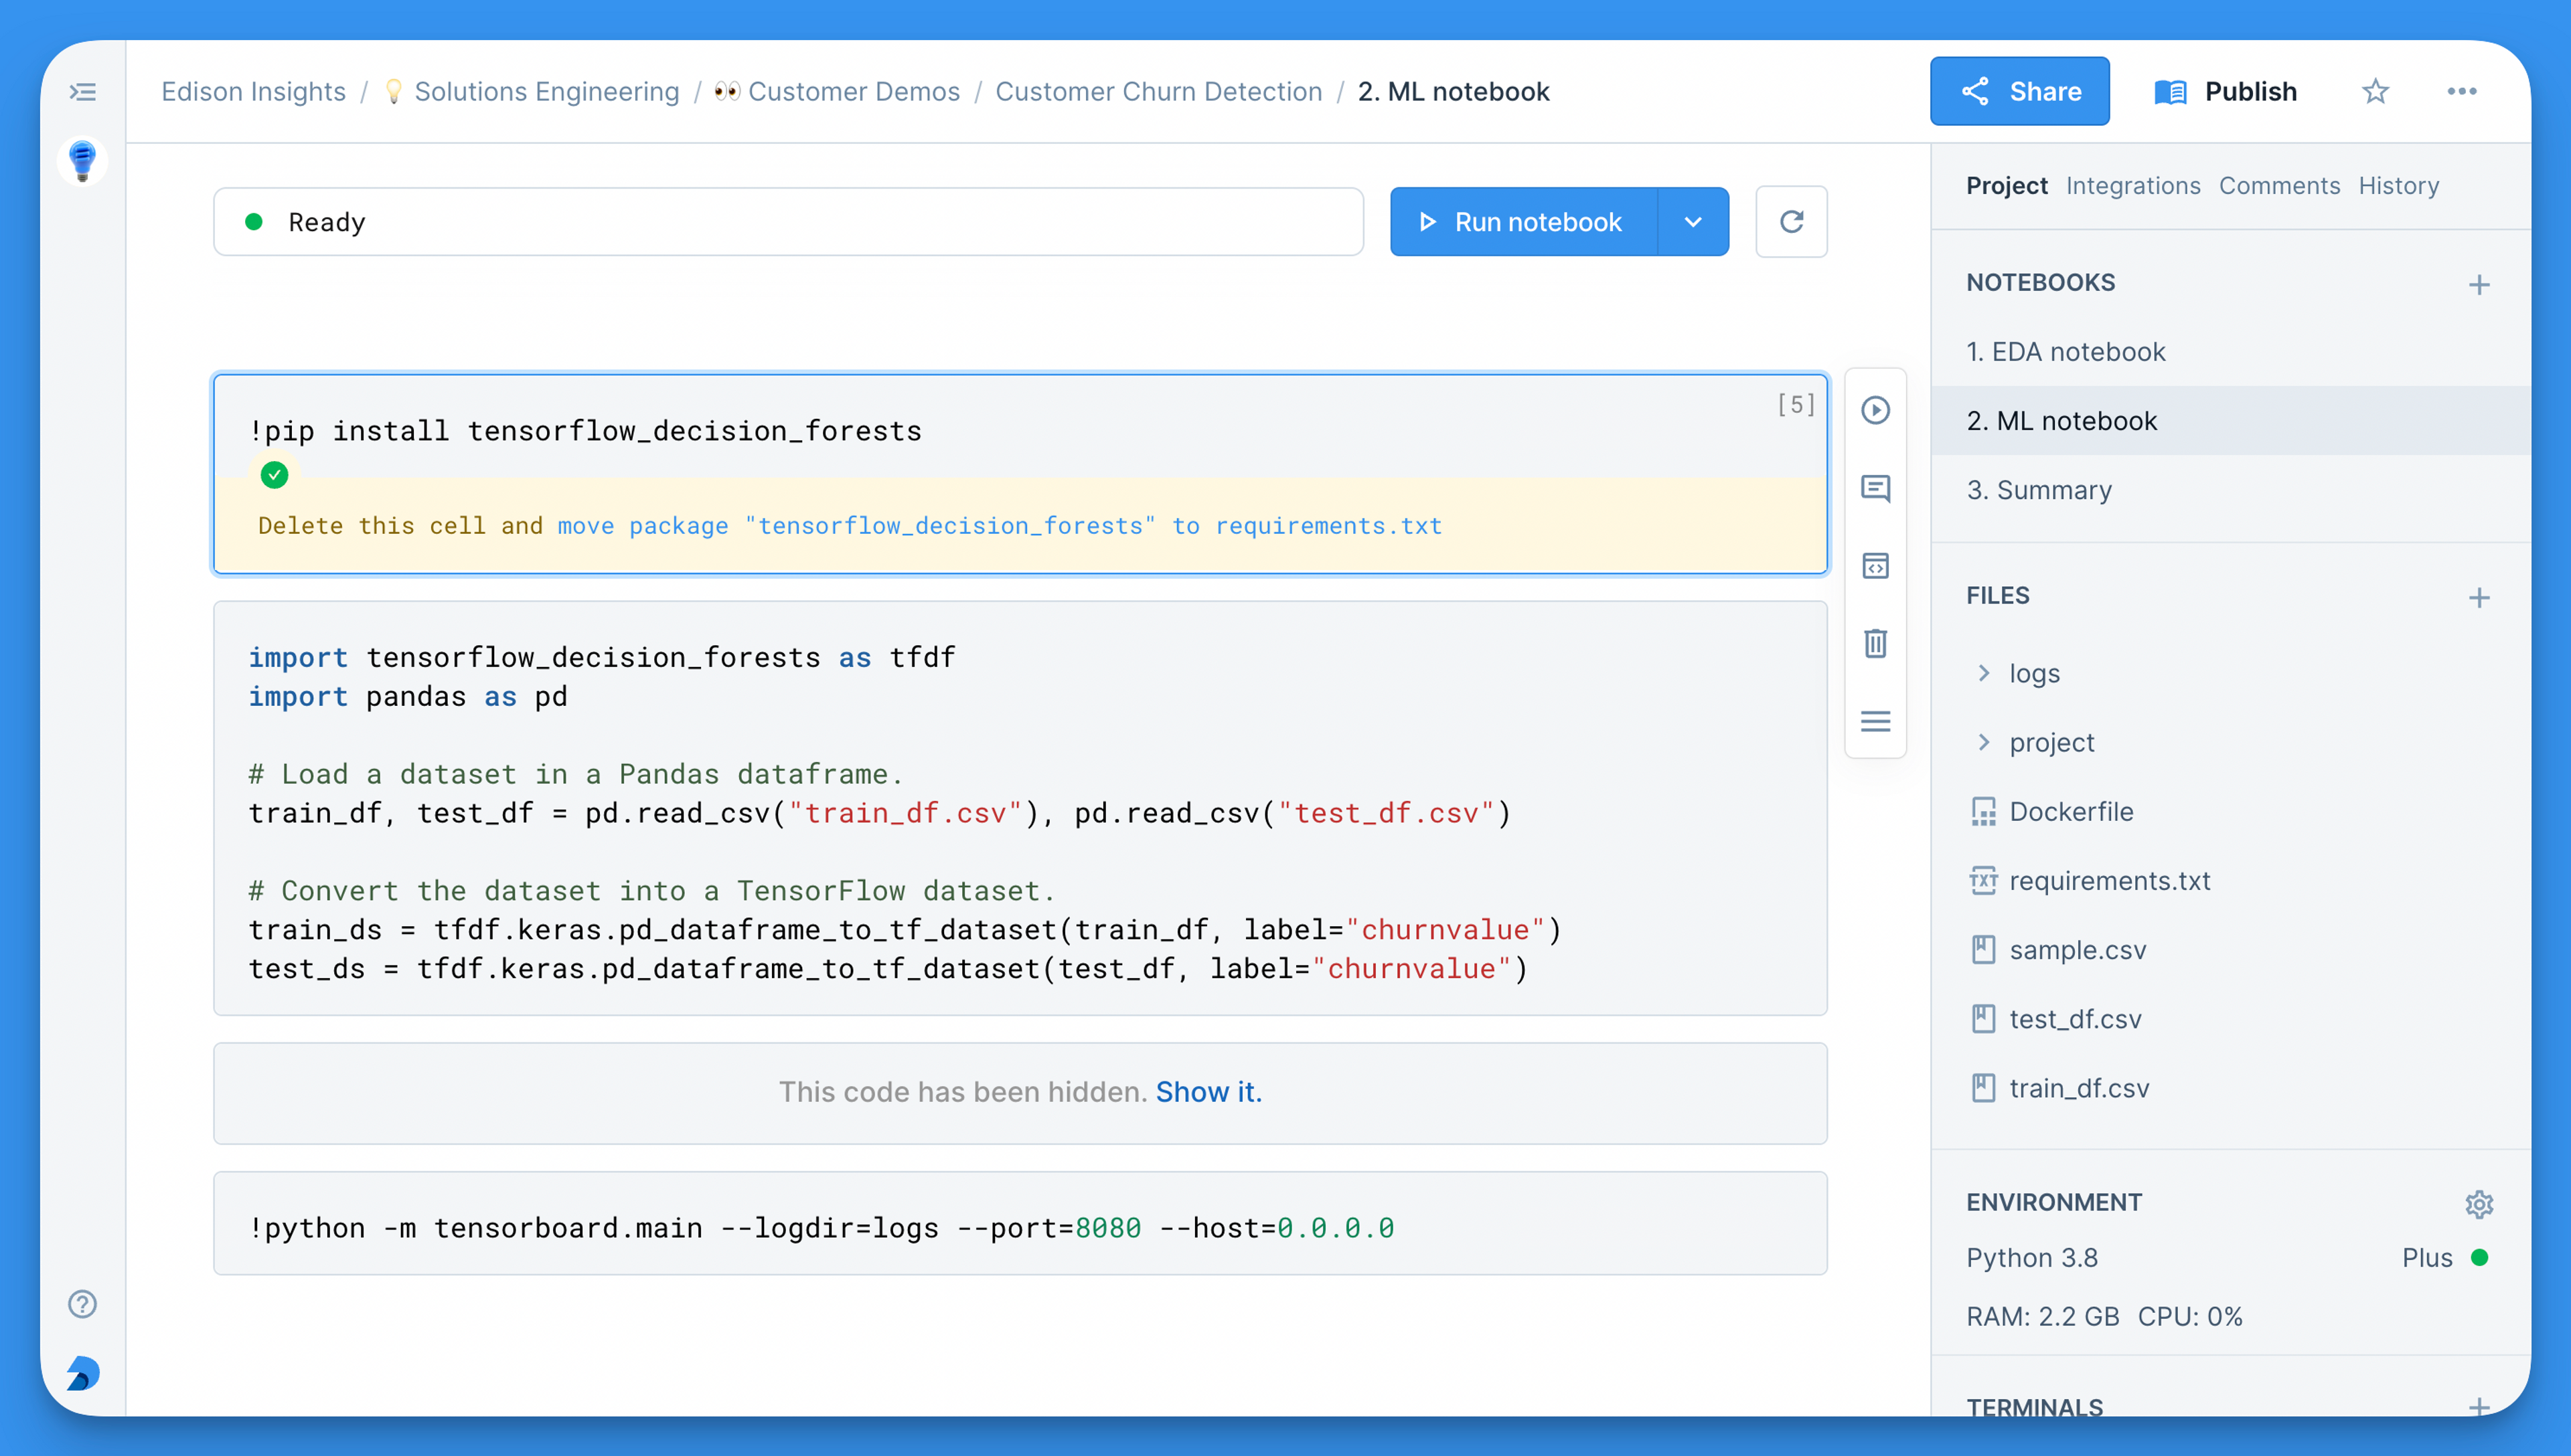
Task: Switch to the History tab
Action: [x=2398, y=186]
